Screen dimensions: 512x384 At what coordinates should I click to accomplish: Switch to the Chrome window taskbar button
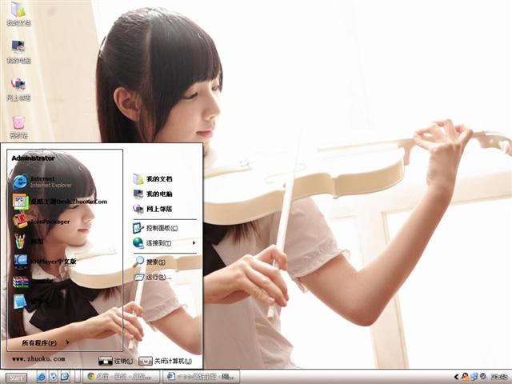(x=121, y=377)
